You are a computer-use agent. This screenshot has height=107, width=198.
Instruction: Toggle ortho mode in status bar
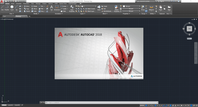[x=153, y=106]
